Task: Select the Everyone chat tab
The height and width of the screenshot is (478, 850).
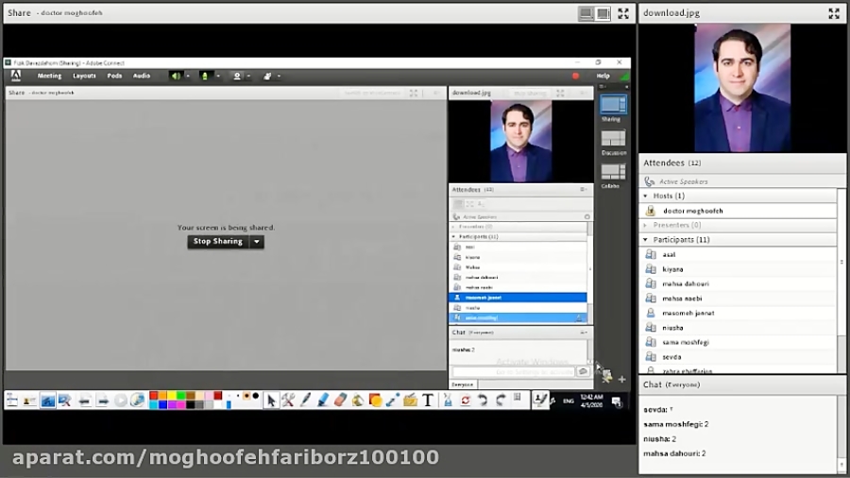Action: pos(463,384)
